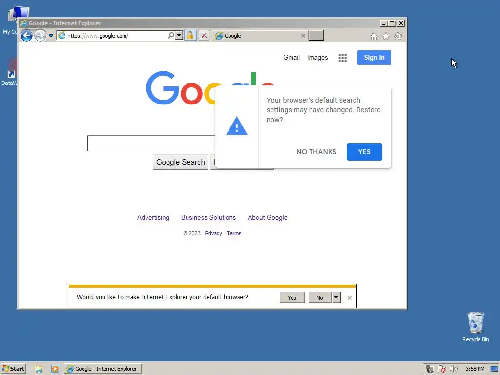Select the Google browser tab
The width and height of the screenshot is (500, 375).
click(260, 36)
